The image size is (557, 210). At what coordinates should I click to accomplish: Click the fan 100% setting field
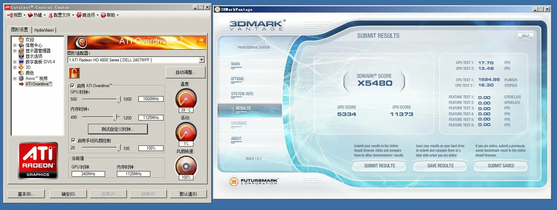[151, 148]
